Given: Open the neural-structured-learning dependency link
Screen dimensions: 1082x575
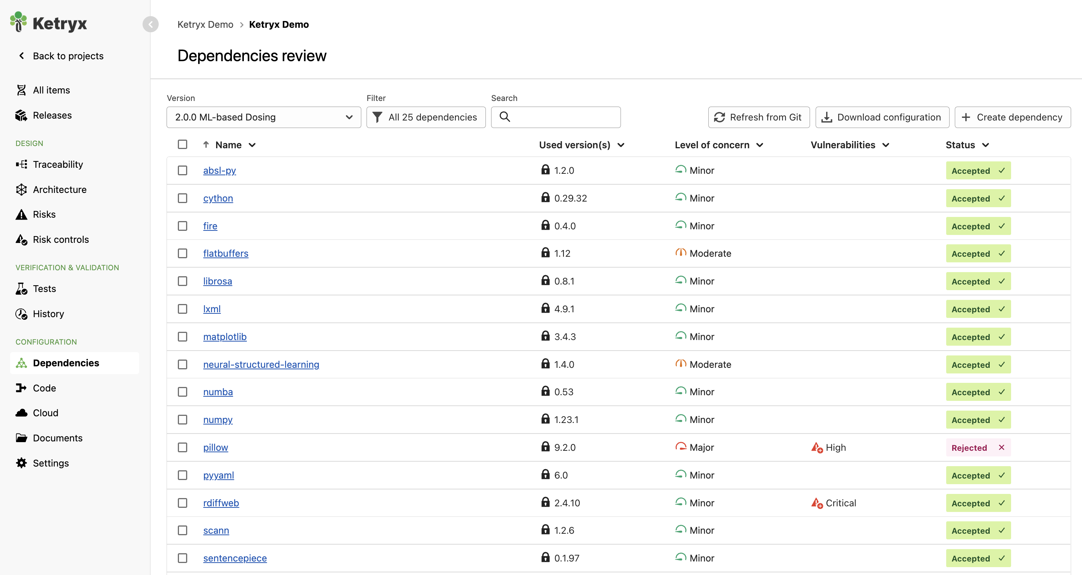Looking at the screenshot, I should point(261,364).
